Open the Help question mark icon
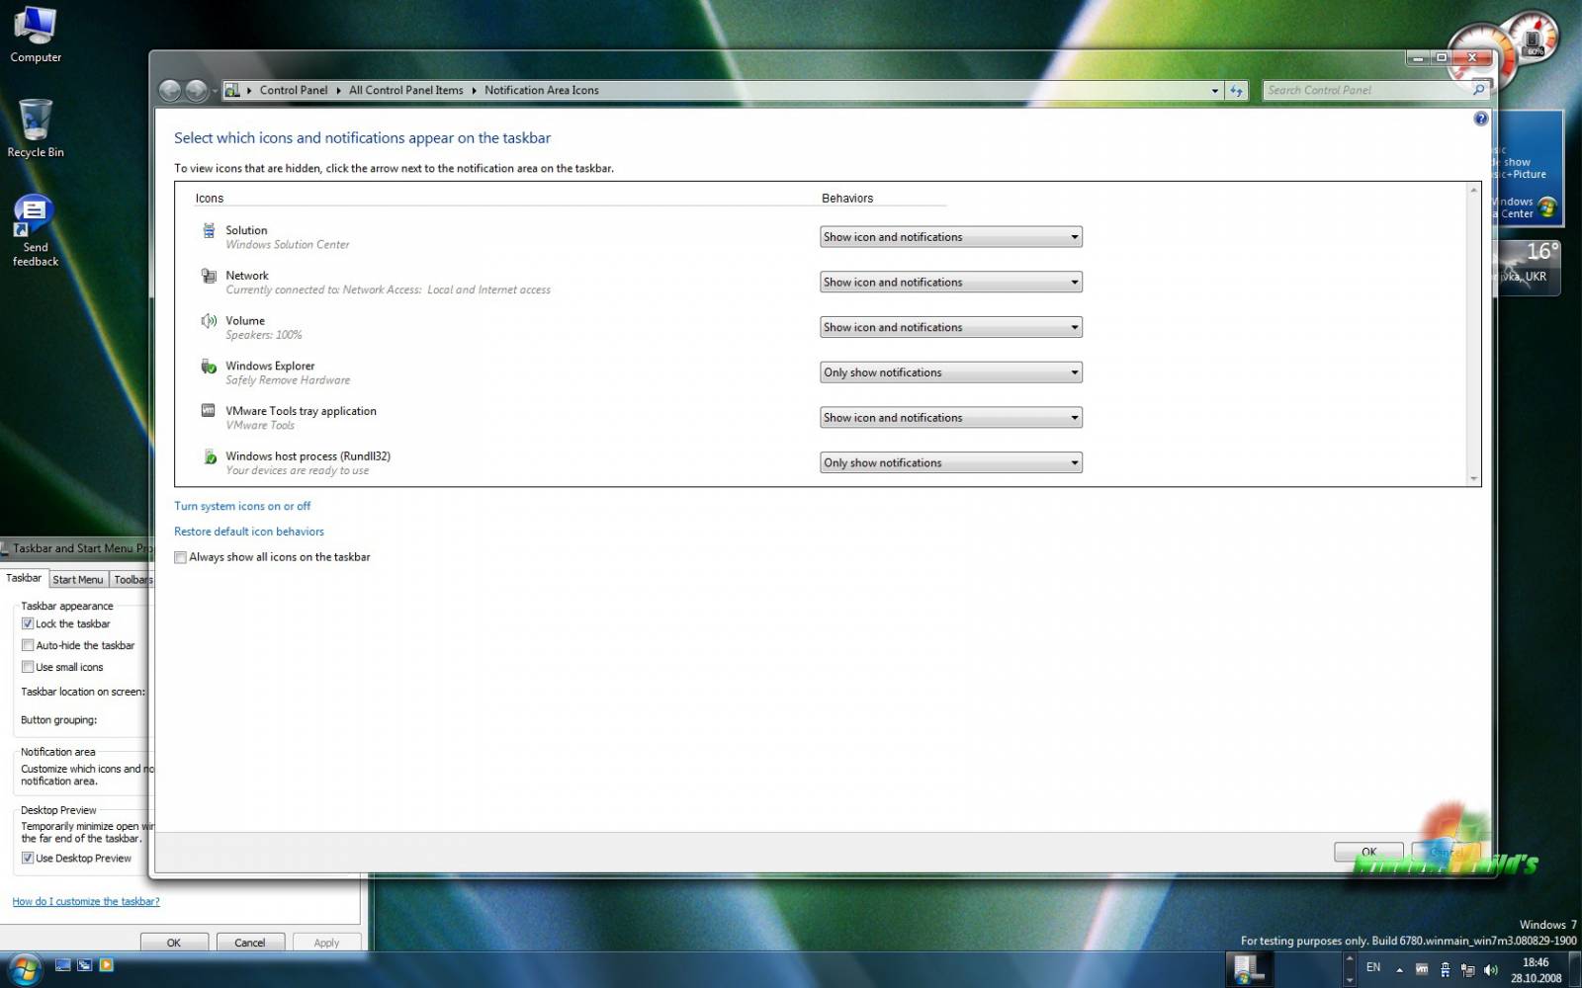 point(1480,119)
